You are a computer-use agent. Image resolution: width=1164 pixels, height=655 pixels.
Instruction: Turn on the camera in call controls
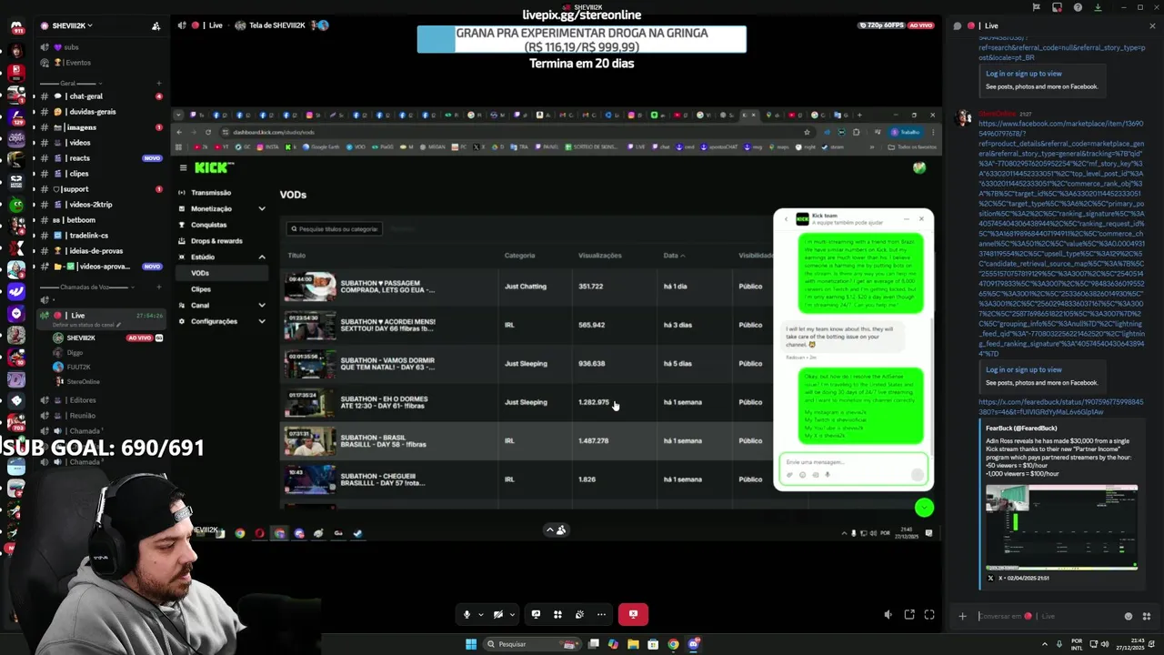497,614
